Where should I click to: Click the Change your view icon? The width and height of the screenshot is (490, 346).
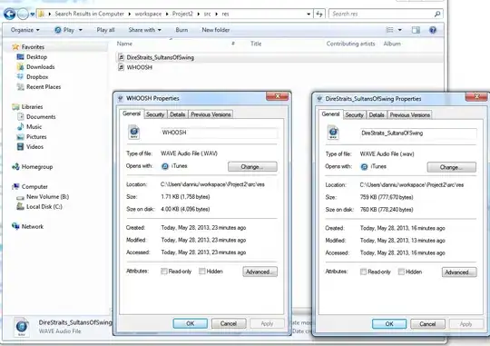click(389, 30)
